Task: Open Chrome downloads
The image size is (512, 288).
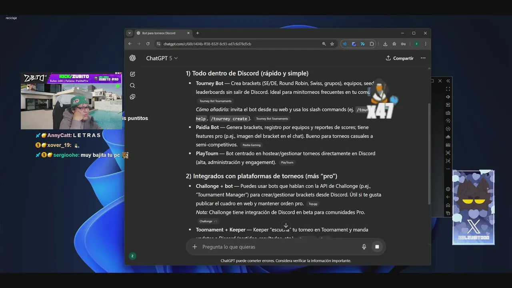Action: [x=385, y=44]
